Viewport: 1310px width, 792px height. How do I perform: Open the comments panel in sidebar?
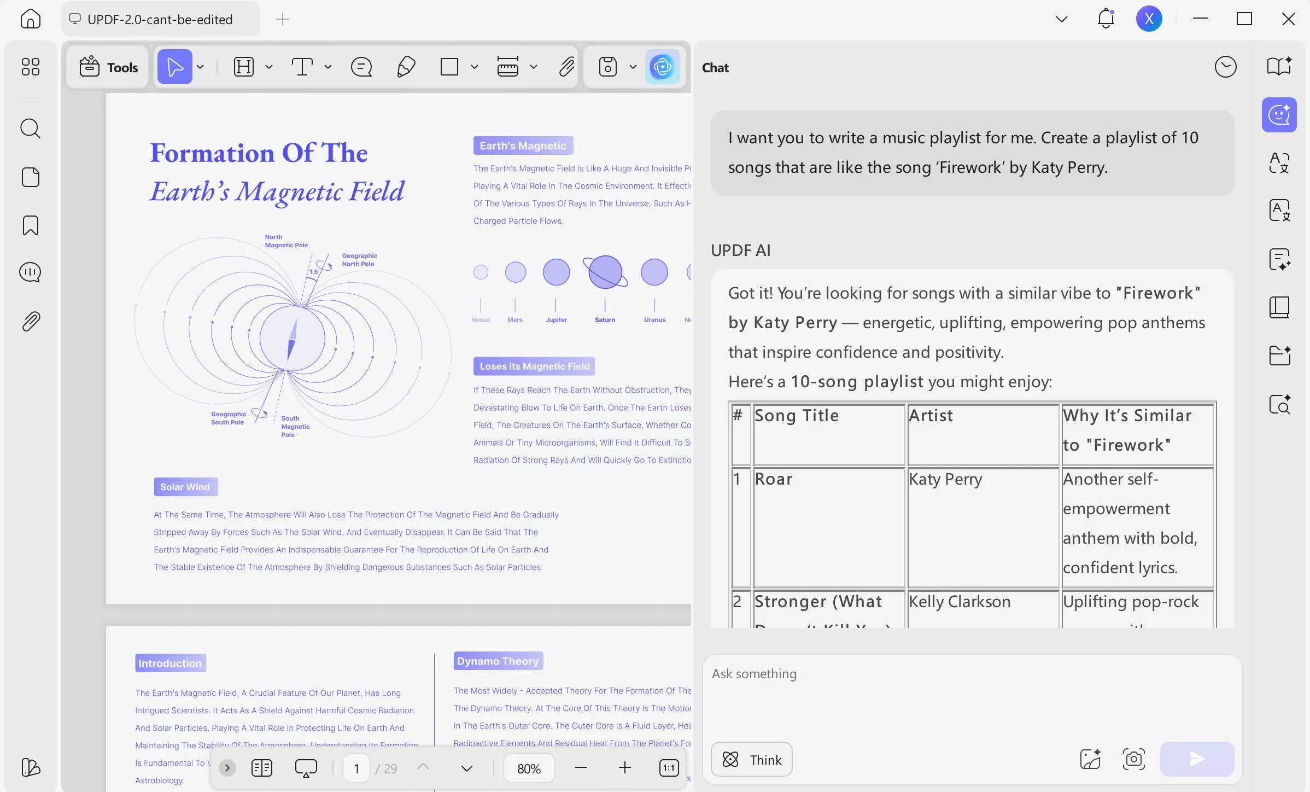click(x=30, y=272)
